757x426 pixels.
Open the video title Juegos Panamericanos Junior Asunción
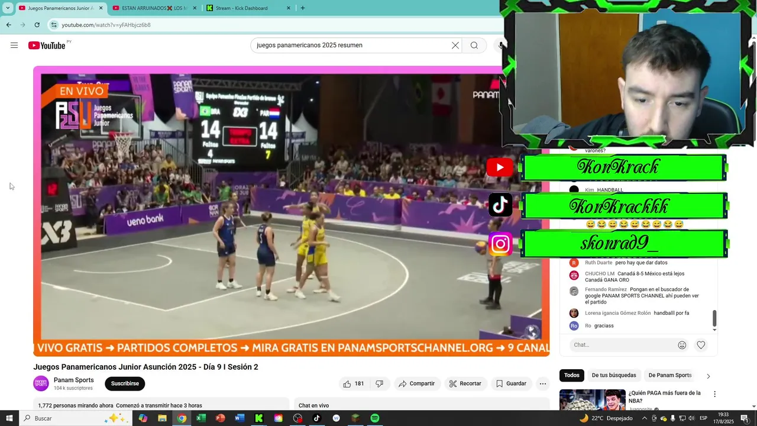point(145,367)
